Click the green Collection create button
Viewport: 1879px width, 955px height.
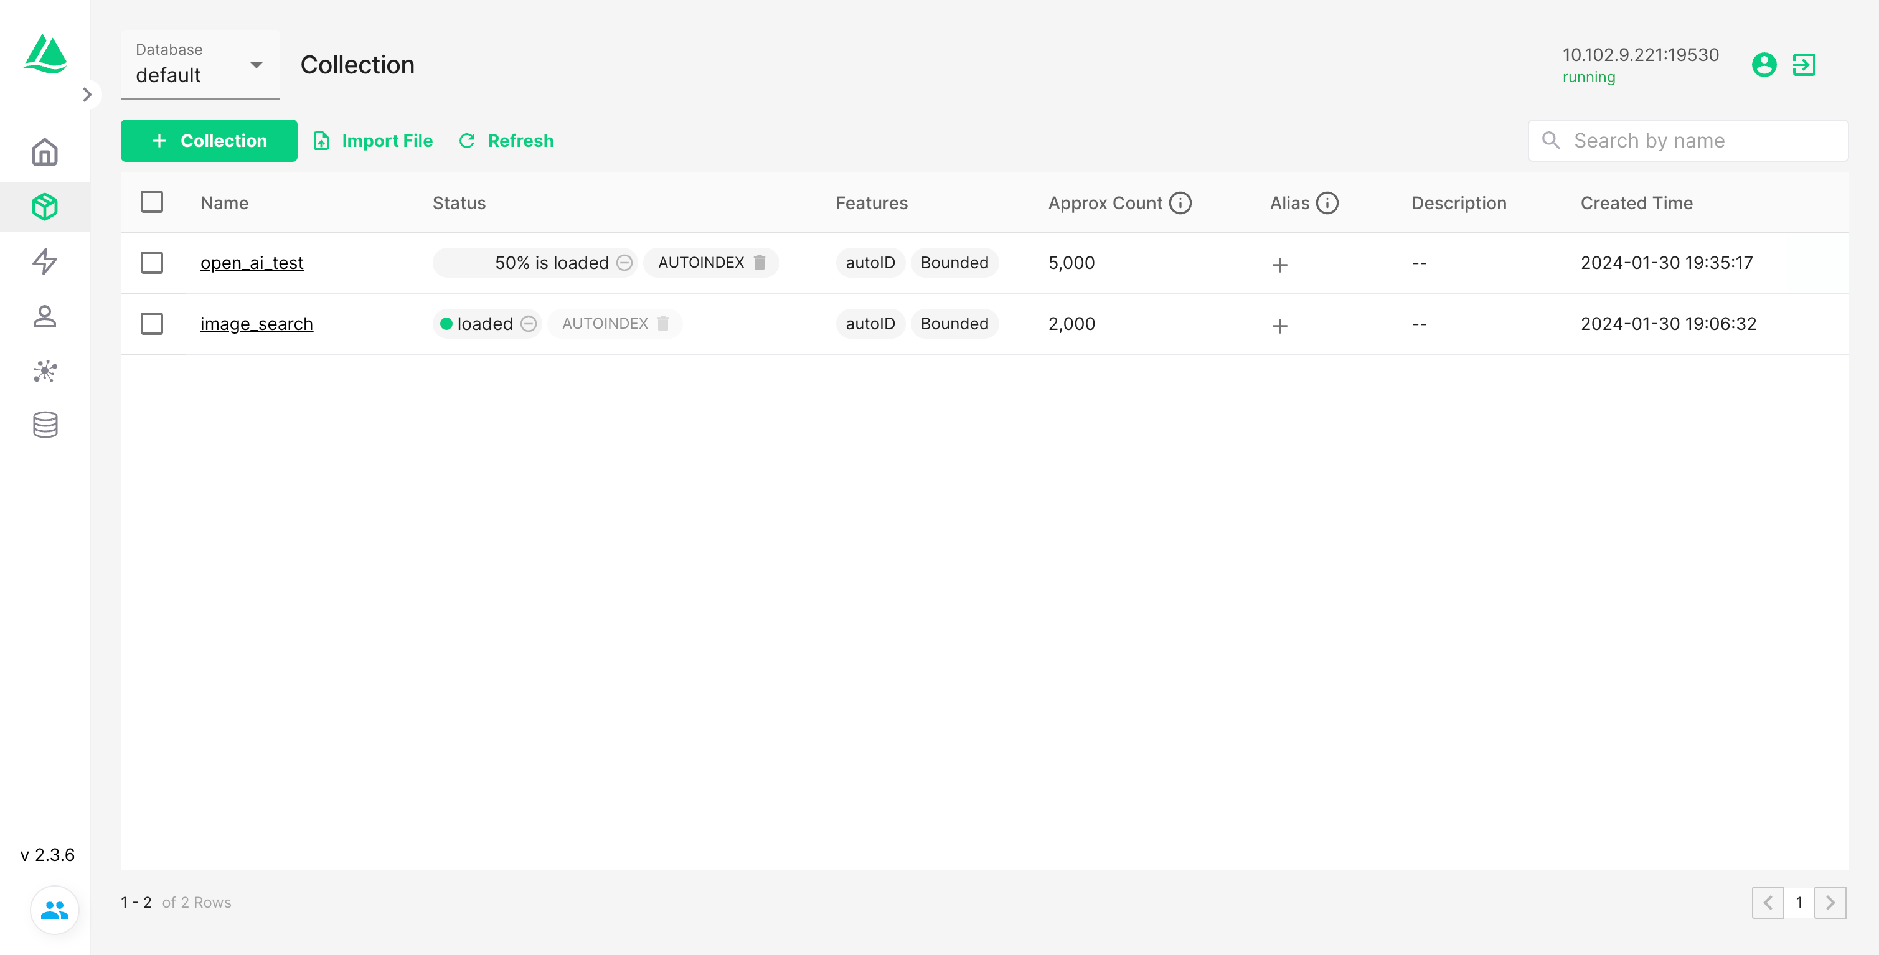tap(209, 141)
